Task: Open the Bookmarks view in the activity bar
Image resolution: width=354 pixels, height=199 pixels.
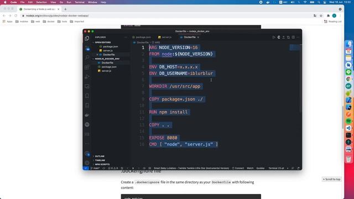Action: tap(87, 96)
